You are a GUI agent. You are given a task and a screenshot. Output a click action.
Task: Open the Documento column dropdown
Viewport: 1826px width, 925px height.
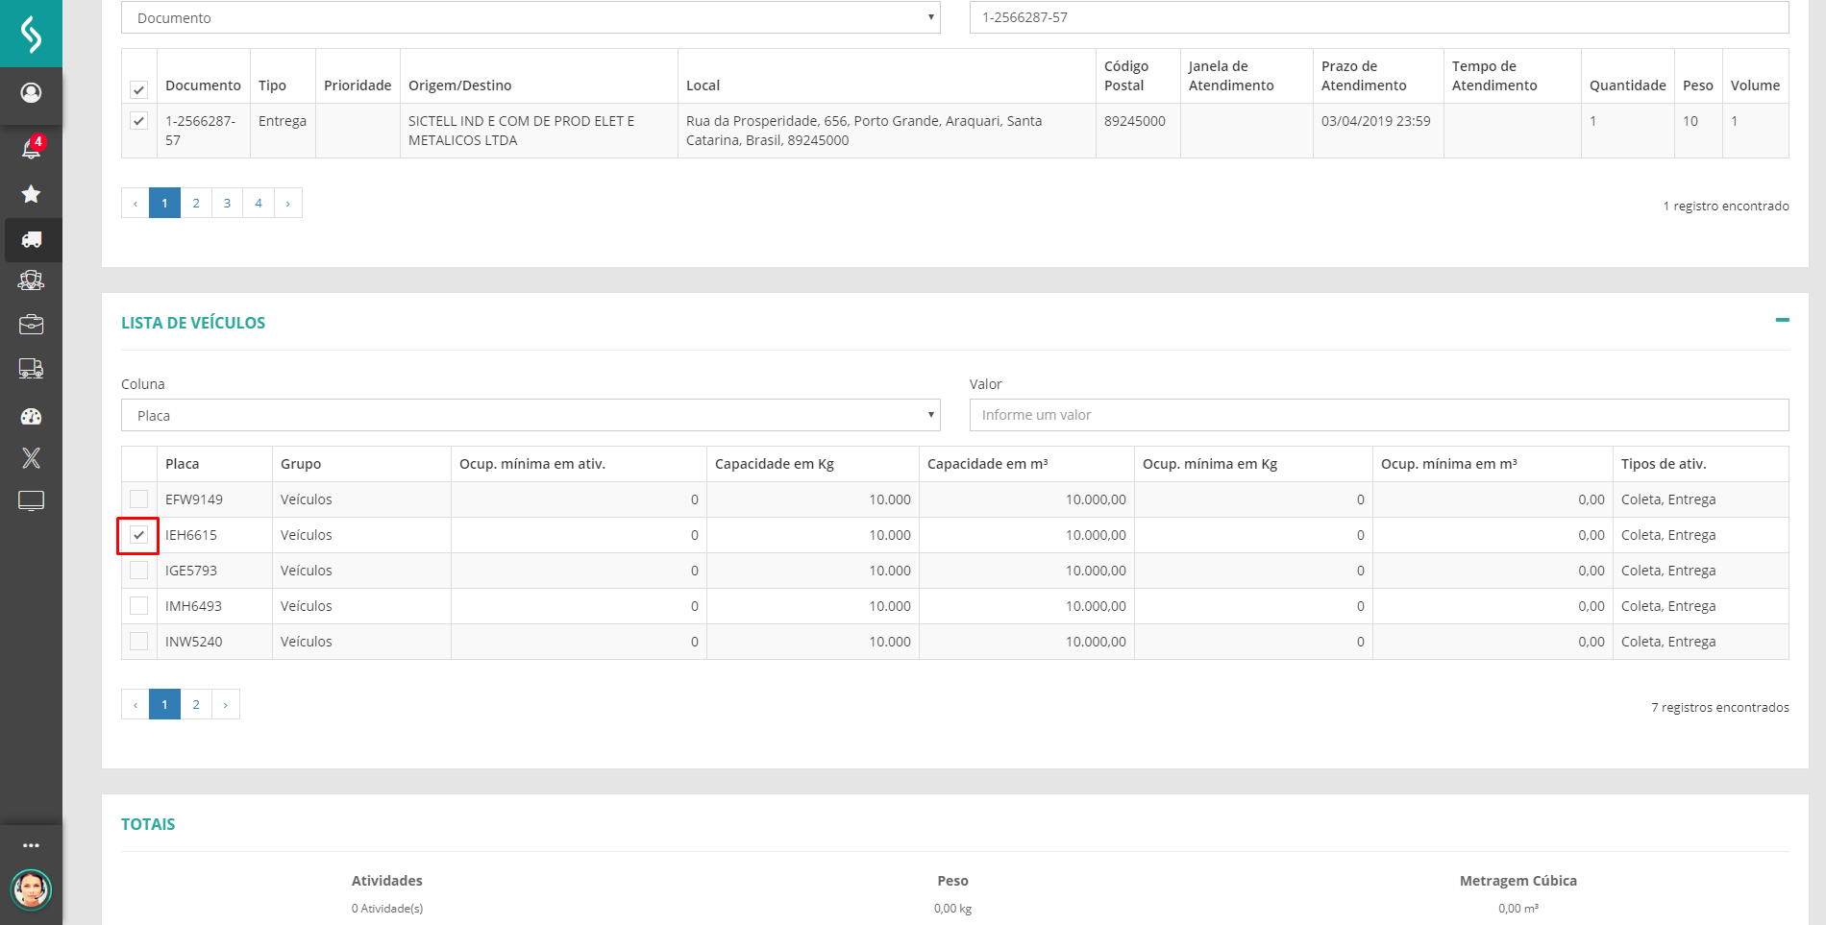531,17
